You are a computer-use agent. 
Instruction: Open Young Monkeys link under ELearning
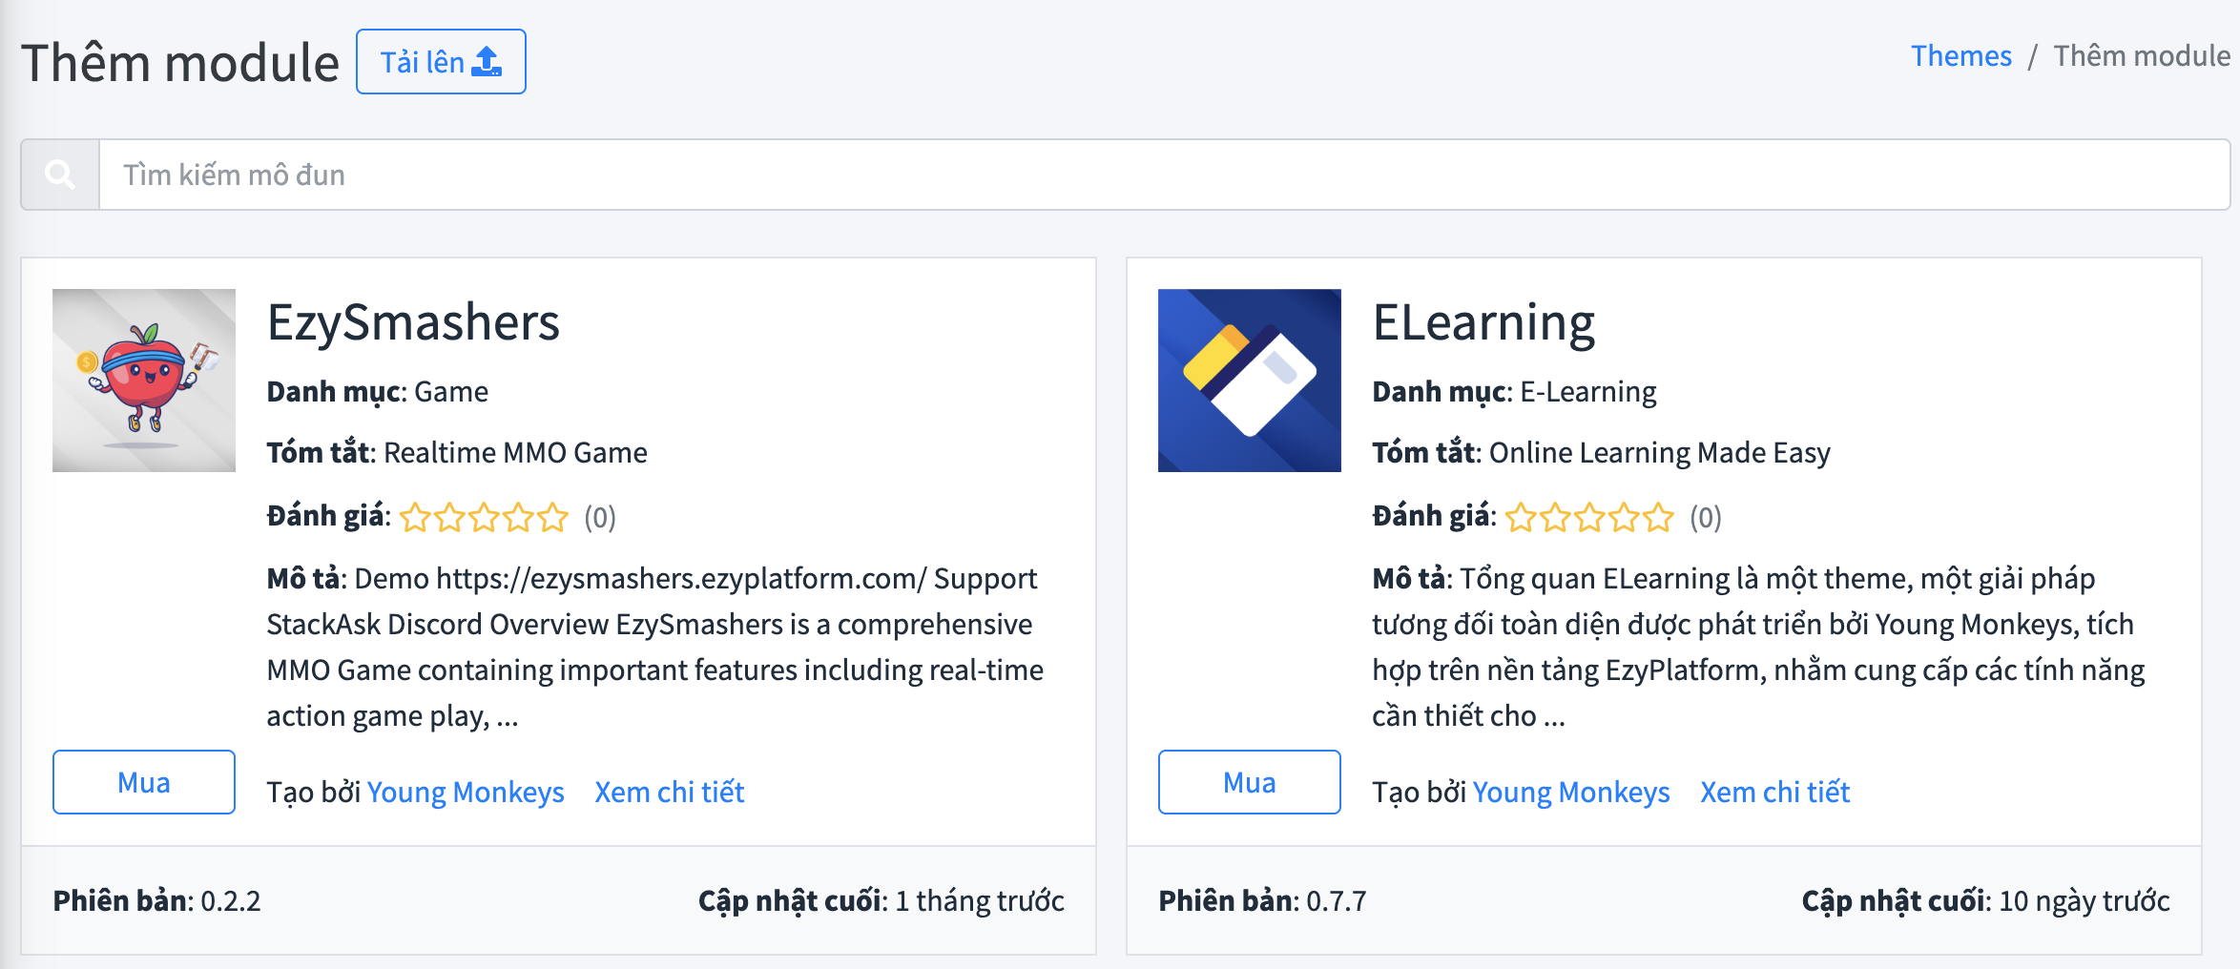pos(1571,793)
